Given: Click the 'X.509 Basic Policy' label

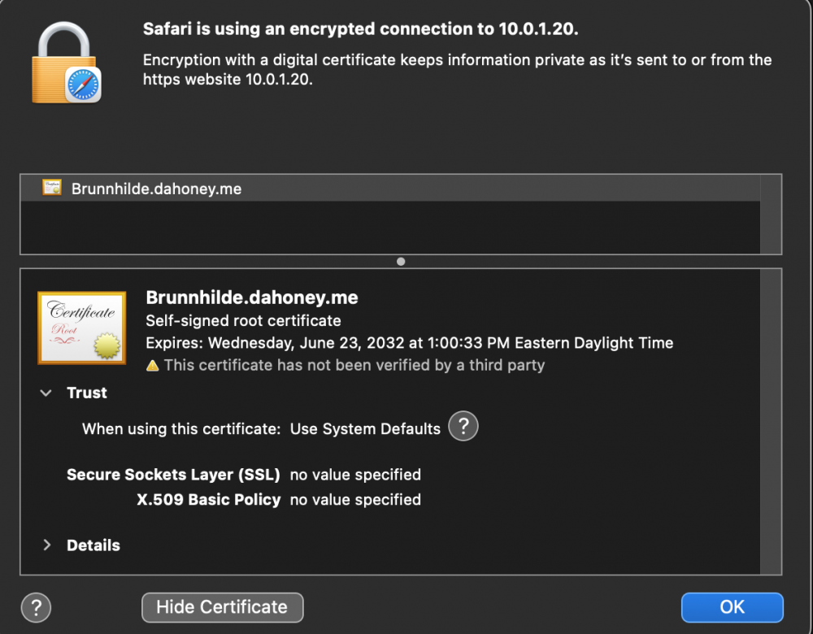Looking at the screenshot, I should [208, 499].
